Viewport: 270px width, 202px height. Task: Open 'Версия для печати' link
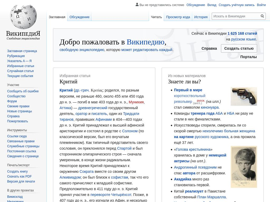click(x=21, y=181)
